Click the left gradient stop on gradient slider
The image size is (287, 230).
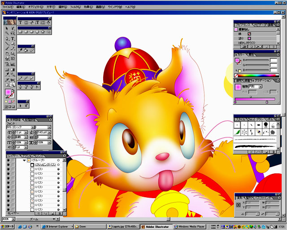pyautogui.click(x=235, y=102)
